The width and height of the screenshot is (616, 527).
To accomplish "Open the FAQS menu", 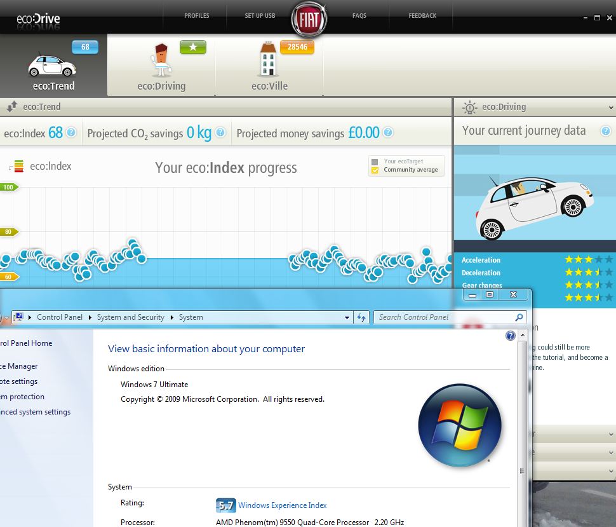I will coord(359,16).
